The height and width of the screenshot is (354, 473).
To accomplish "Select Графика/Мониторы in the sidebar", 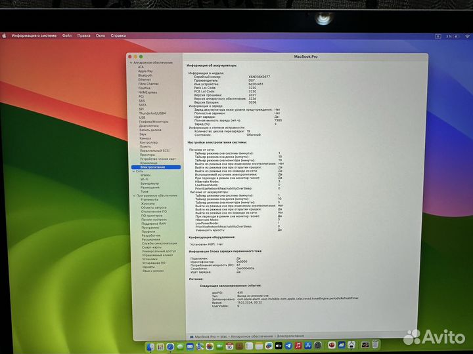I will coord(154,122).
